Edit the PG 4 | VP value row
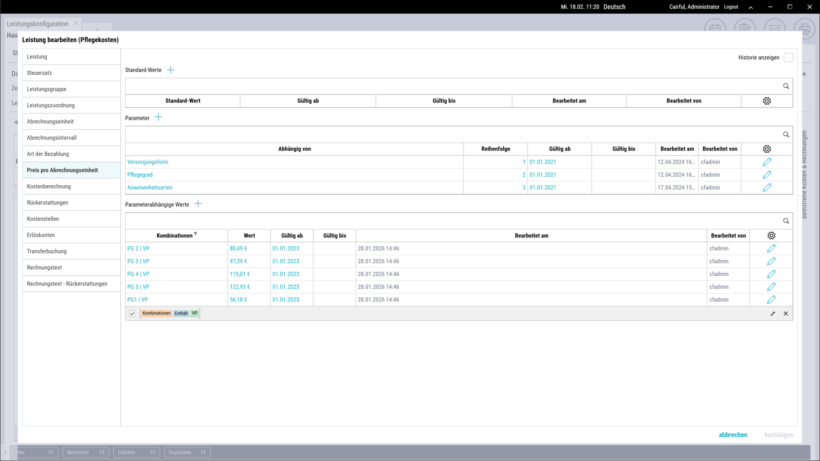 coord(771,274)
